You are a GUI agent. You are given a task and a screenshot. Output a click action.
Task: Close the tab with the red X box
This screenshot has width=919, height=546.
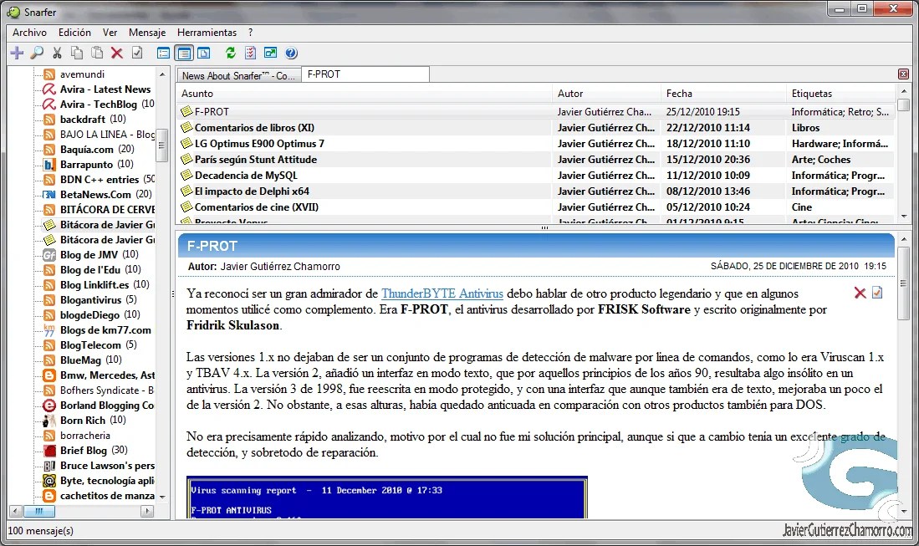(x=903, y=74)
